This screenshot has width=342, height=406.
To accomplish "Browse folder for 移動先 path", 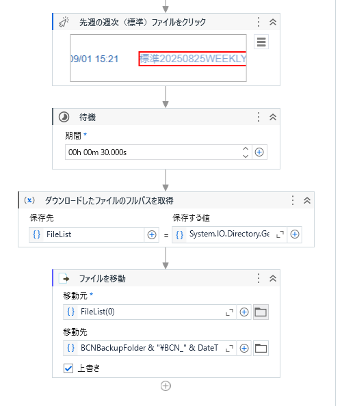I will click(261, 349).
